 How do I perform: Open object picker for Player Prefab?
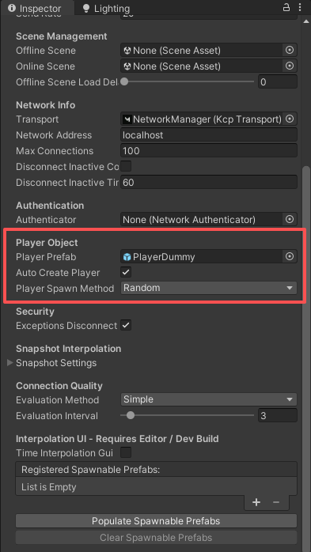pos(290,257)
